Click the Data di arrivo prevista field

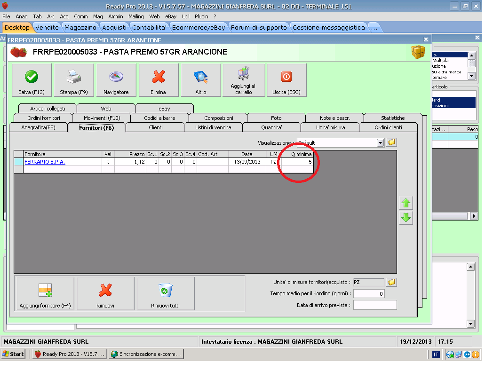[x=375, y=305]
